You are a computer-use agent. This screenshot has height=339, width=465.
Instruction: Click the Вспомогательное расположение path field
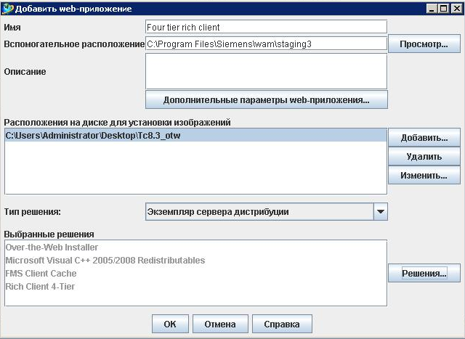tap(267, 44)
